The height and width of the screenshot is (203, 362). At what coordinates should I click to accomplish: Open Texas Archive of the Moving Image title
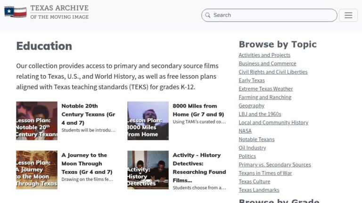(x=59, y=12)
